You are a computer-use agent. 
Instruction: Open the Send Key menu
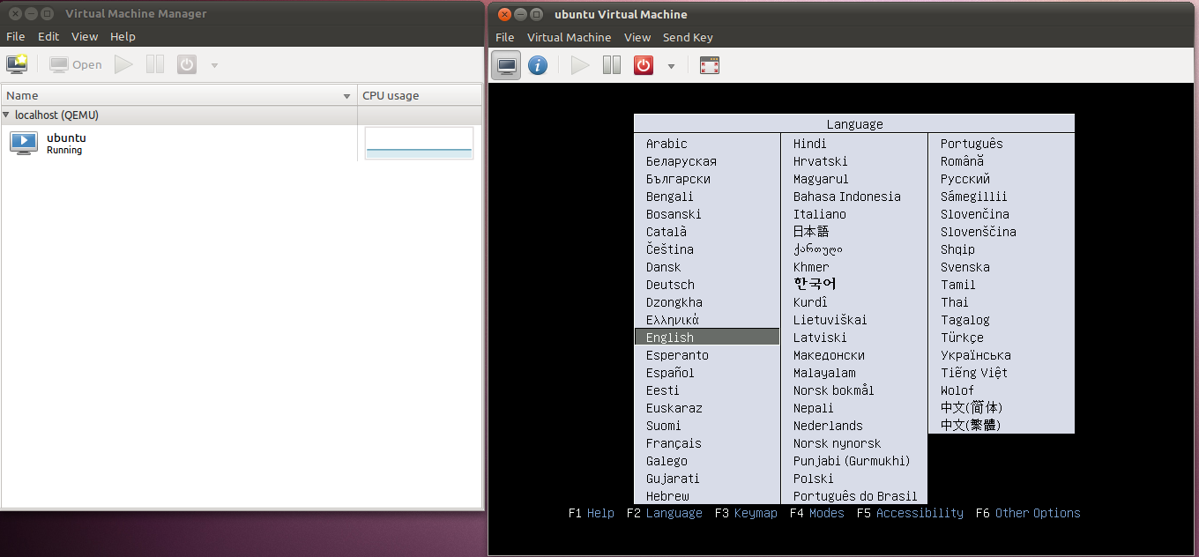pyautogui.click(x=688, y=37)
